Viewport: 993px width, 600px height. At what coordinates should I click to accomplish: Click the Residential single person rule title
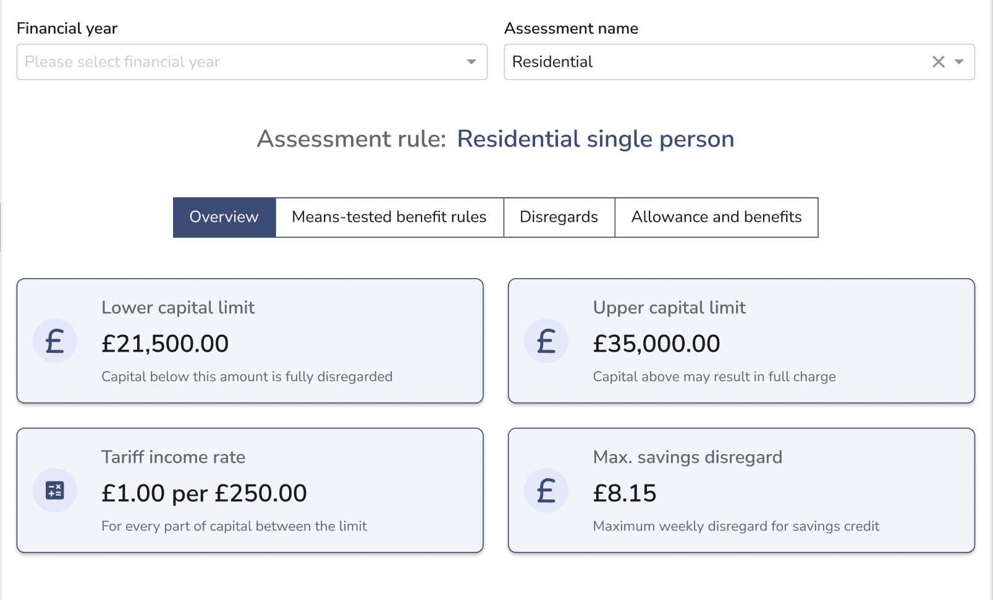coord(595,139)
